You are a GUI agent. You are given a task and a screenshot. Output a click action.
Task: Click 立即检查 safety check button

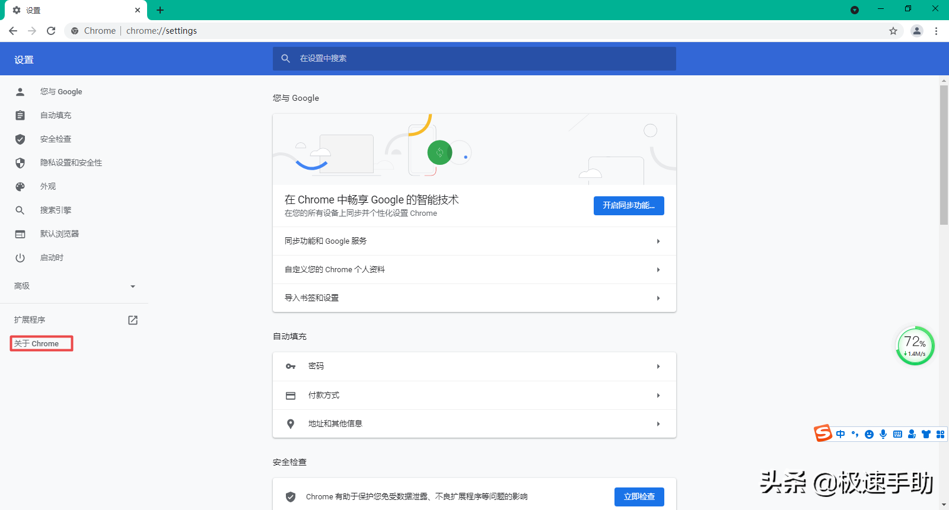tap(639, 497)
